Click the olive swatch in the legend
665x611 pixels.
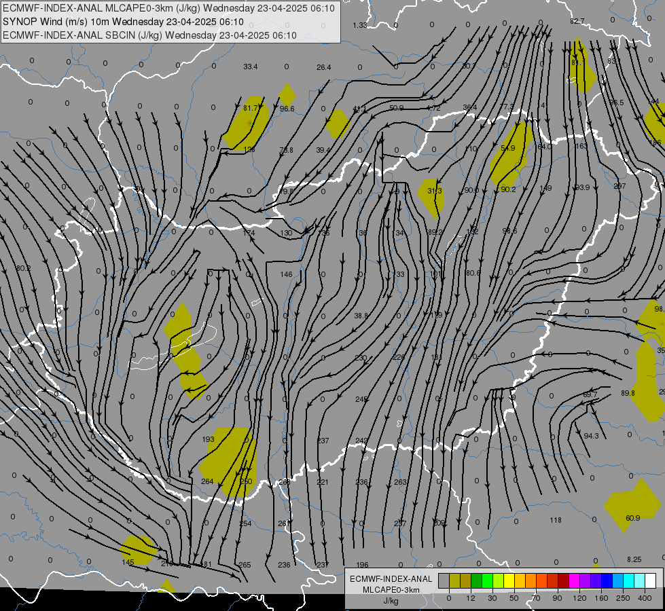point(454,580)
